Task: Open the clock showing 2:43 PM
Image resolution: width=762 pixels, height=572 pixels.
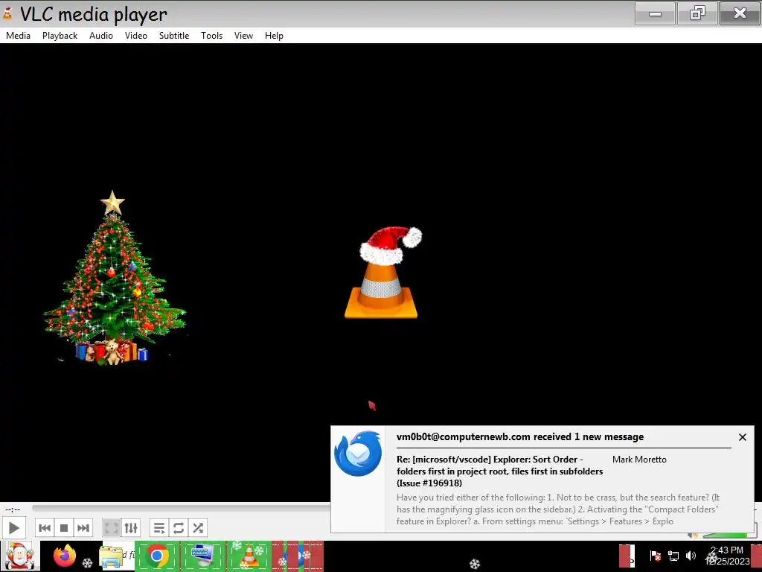Action: pyautogui.click(x=728, y=556)
